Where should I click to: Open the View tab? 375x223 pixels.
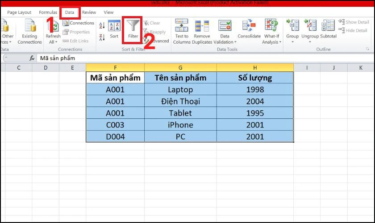click(x=108, y=12)
